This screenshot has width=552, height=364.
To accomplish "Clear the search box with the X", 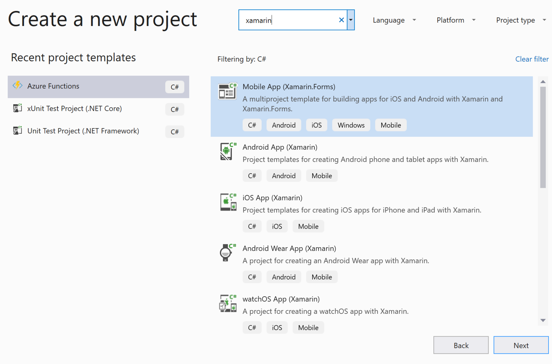I will tap(341, 20).
